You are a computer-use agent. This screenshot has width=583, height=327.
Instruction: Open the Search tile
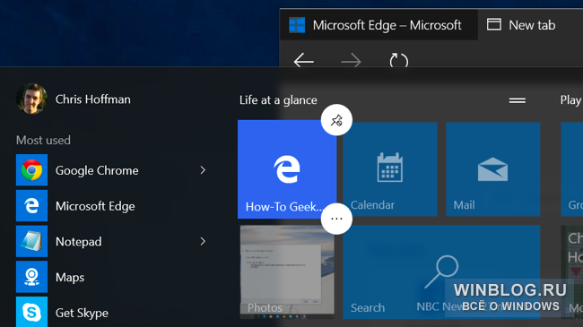coord(441,272)
